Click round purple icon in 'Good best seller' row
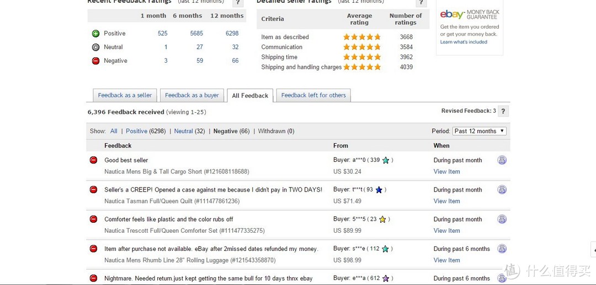 [502, 160]
